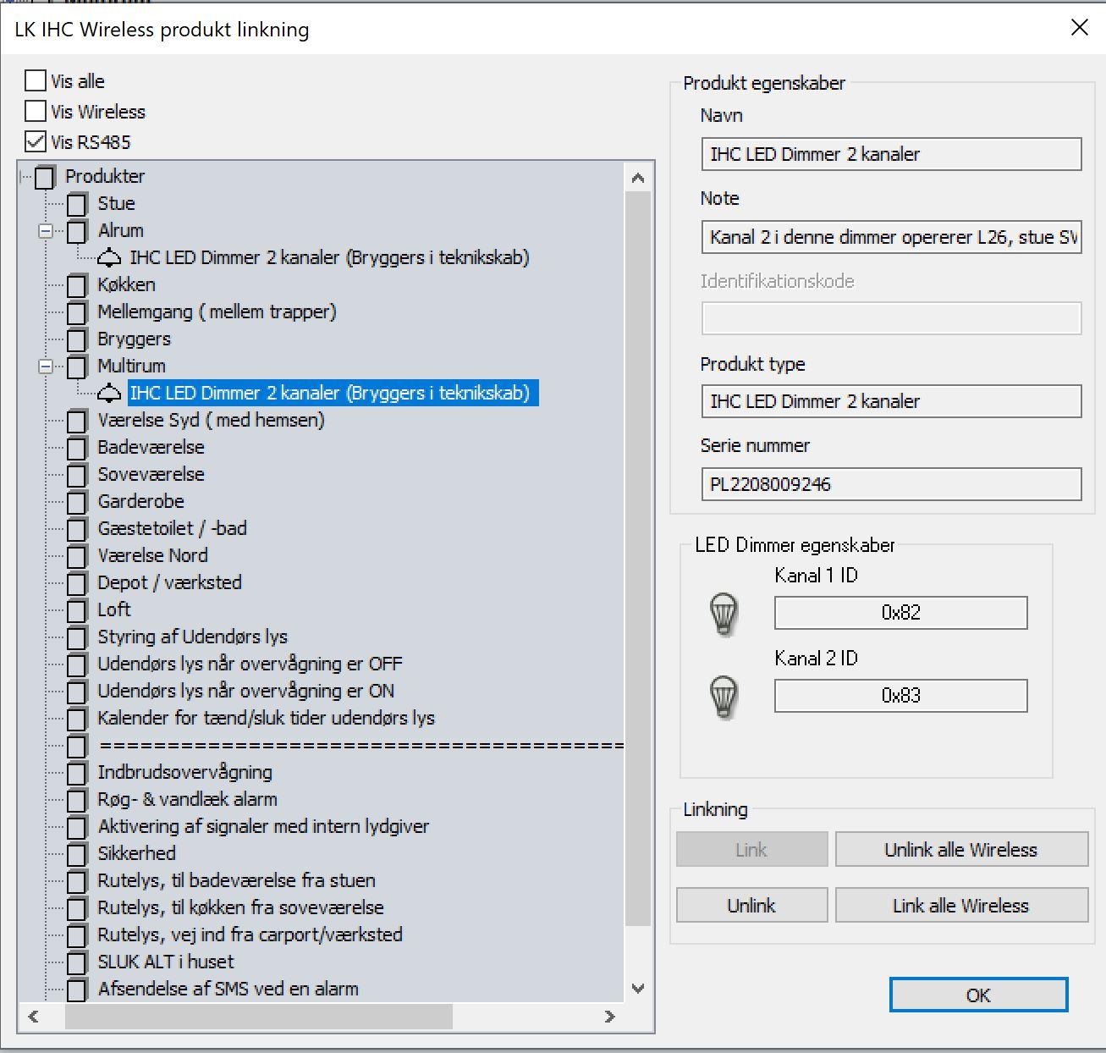1106x1053 pixels.
Task: Click the page icon beside Mellemgang
Action: pyautogui.click(x=77, y=312)
